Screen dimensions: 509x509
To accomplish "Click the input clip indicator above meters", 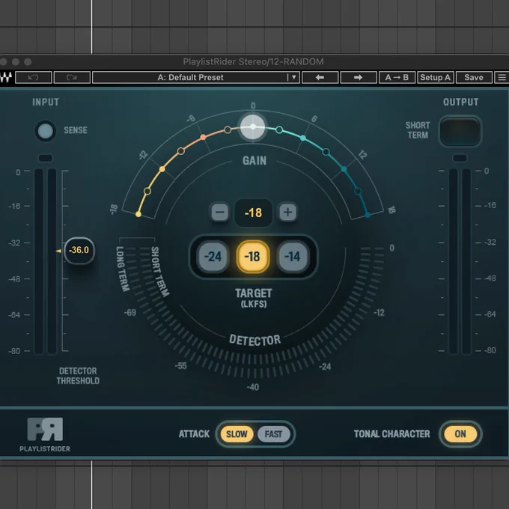I will (x=46, y=158).
